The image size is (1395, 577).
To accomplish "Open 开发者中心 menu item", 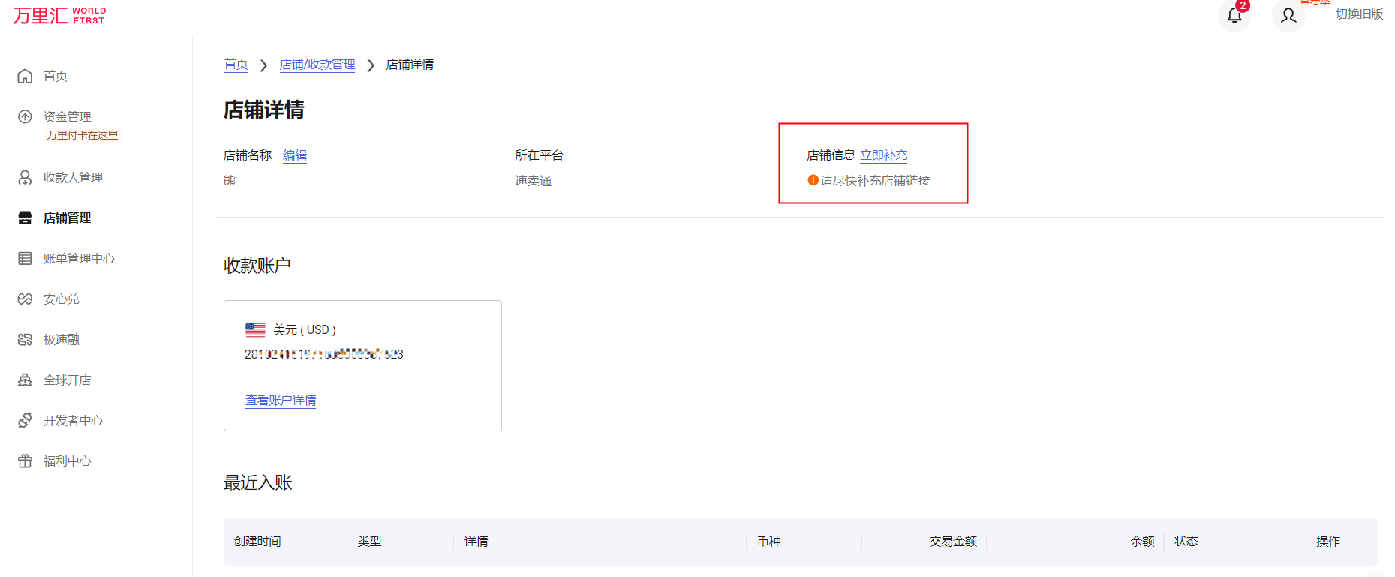I will pyautogui.click(x=73, y=420).
